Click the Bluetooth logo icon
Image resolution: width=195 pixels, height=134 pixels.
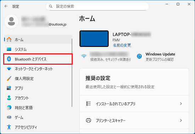[9, 59]
